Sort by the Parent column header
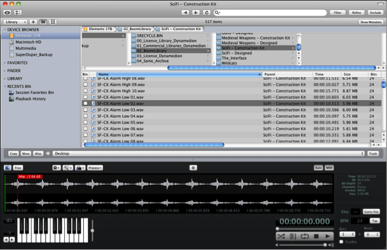Image resolution: width=387 pixels, height=250 pixels. click(288, 74)
